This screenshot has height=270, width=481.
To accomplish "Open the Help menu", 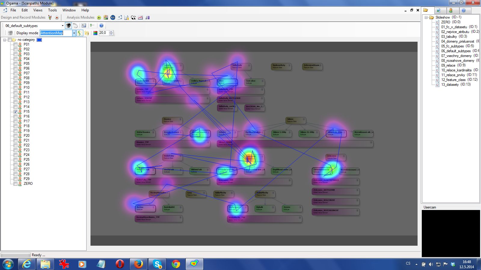I will pos(85,10).
